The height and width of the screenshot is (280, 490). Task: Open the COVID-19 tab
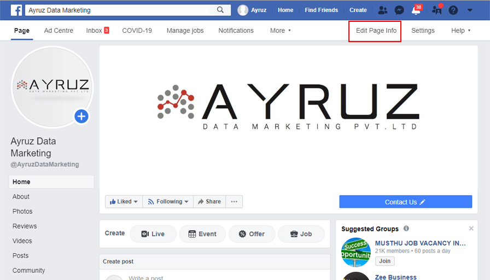pos(137,31)
